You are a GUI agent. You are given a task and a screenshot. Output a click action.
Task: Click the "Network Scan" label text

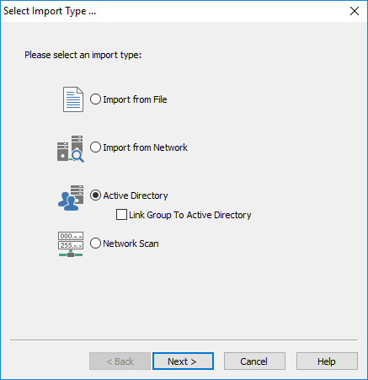(131, 244)
